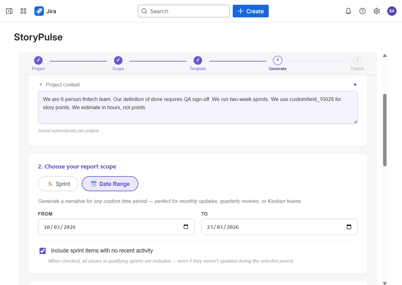The image size is (402, 285).
Task: Toggle the sidebar panel icon
Action: (9, 11)
